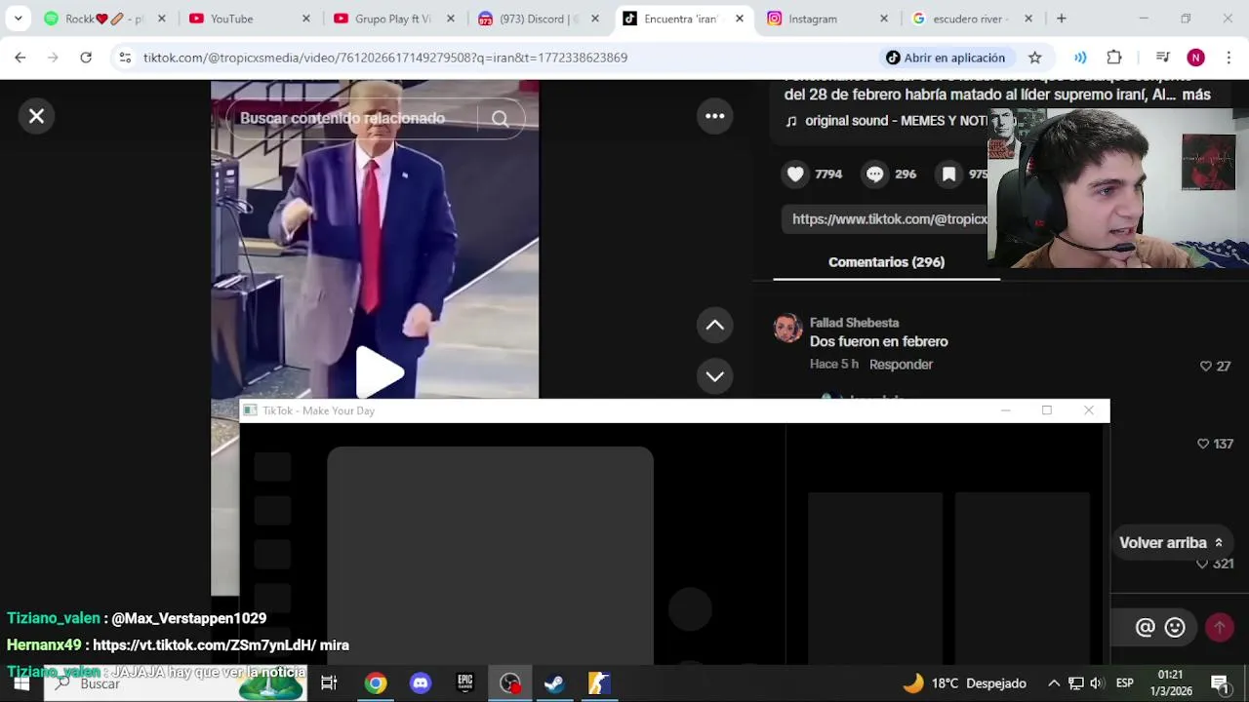Switch to the Grupo Play ft Vi tab
1249x702 pixels.
pyautogui.click(x=392, y=19)
